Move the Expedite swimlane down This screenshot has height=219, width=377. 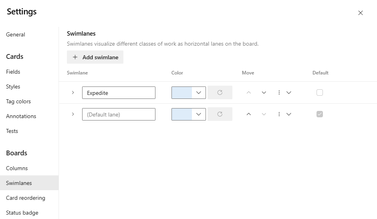click(264, 92)
